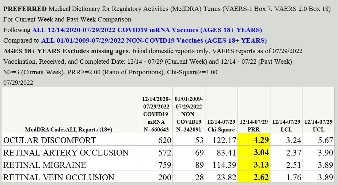This screenshot has height=185, width=338.
Task: Open the ALL NON-COVID19 Vaccines link
Action: click(154, 40)
